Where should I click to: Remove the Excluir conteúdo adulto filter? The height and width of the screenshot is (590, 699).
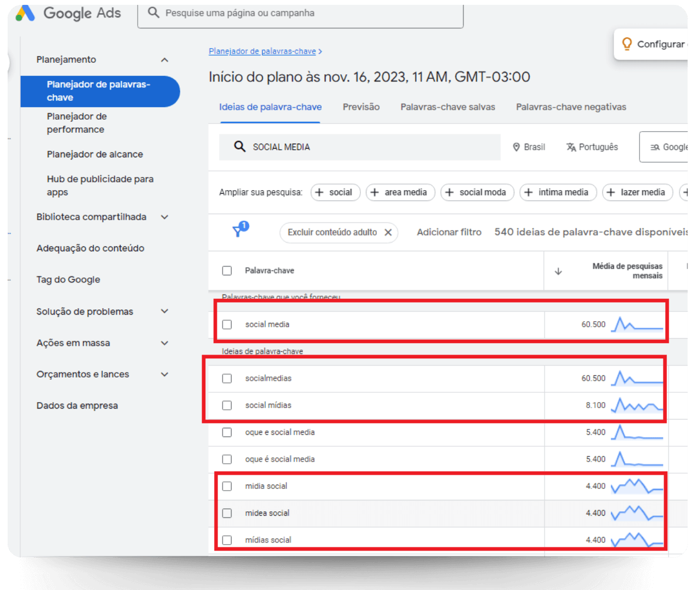(x=388, y=232)
